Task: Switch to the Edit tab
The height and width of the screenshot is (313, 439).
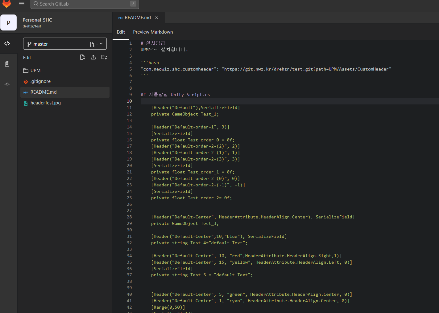Action: click(x=121, y=32)
